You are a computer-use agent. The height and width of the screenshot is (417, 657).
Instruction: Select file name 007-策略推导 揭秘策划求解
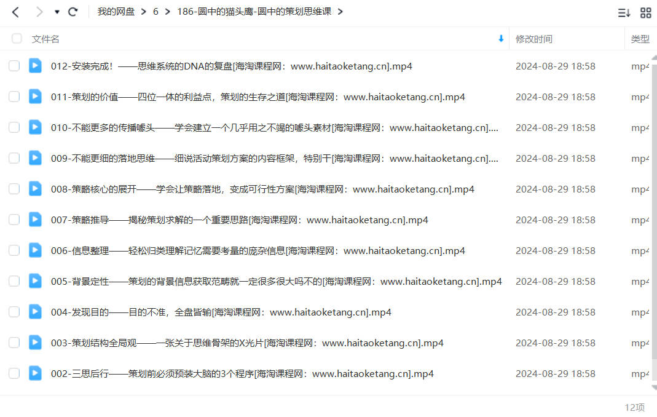pos(239,220)
